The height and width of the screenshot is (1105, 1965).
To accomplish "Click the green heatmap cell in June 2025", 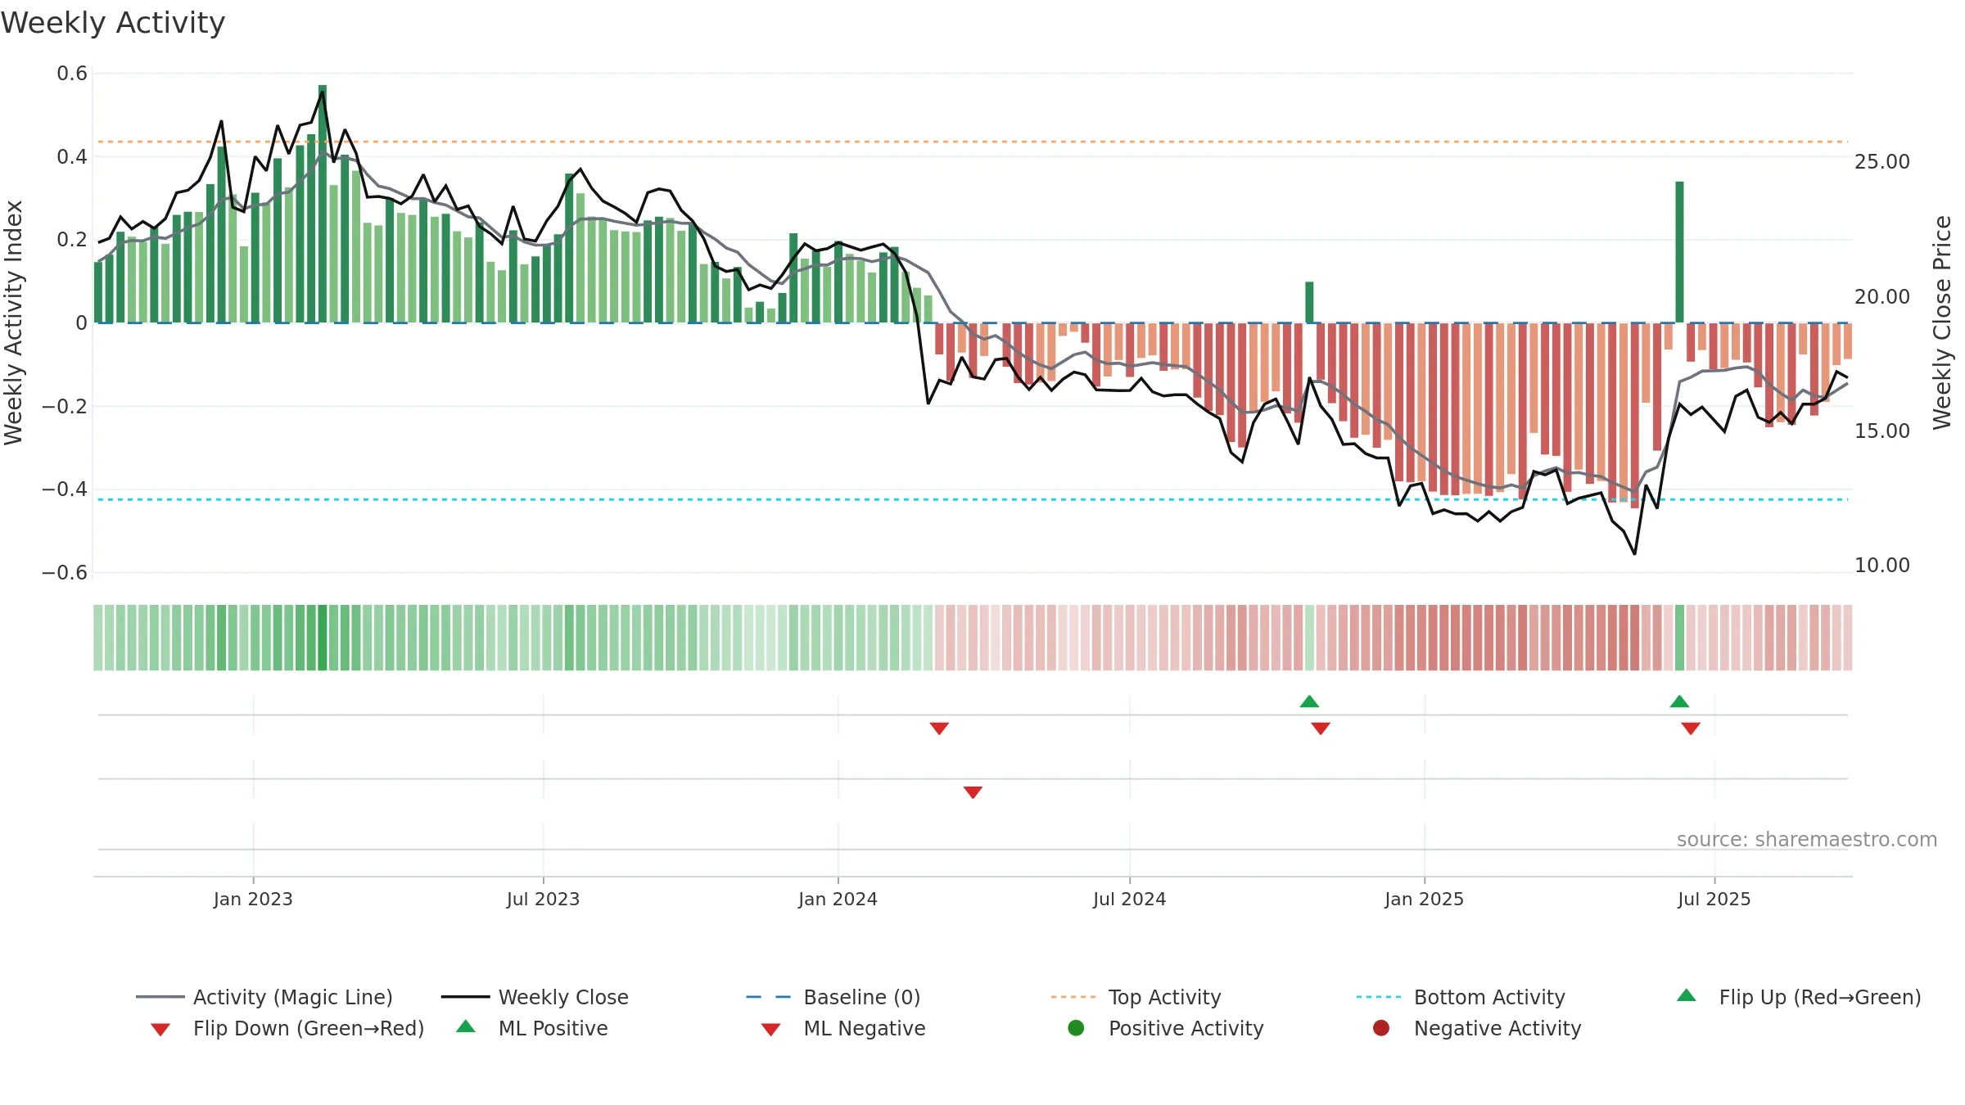I will (1679, 638).
